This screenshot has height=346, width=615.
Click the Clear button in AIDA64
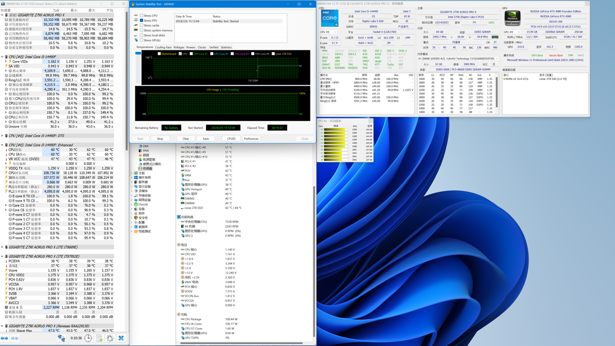point(186,139)
